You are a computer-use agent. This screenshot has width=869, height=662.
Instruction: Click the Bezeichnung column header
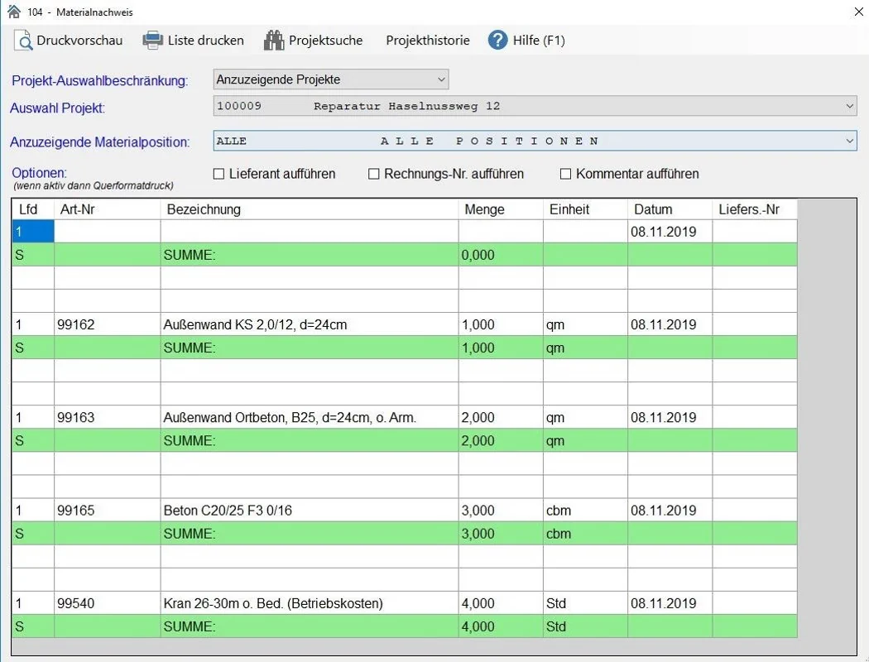pos(309,209)
